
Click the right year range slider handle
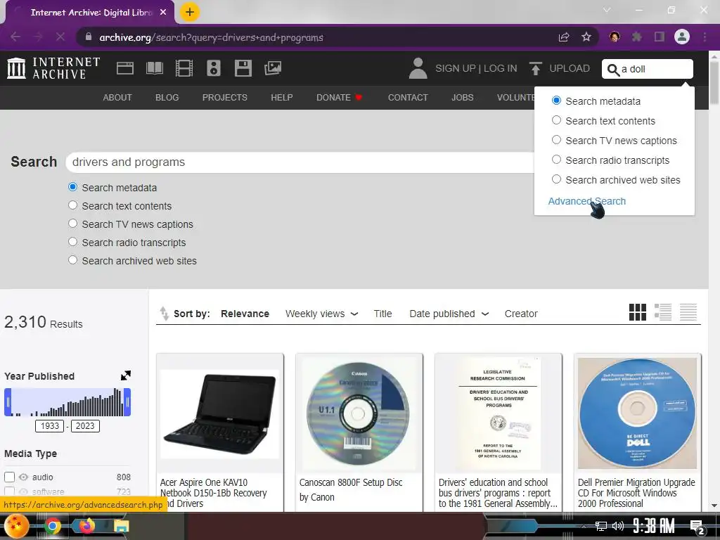[127, 402]
